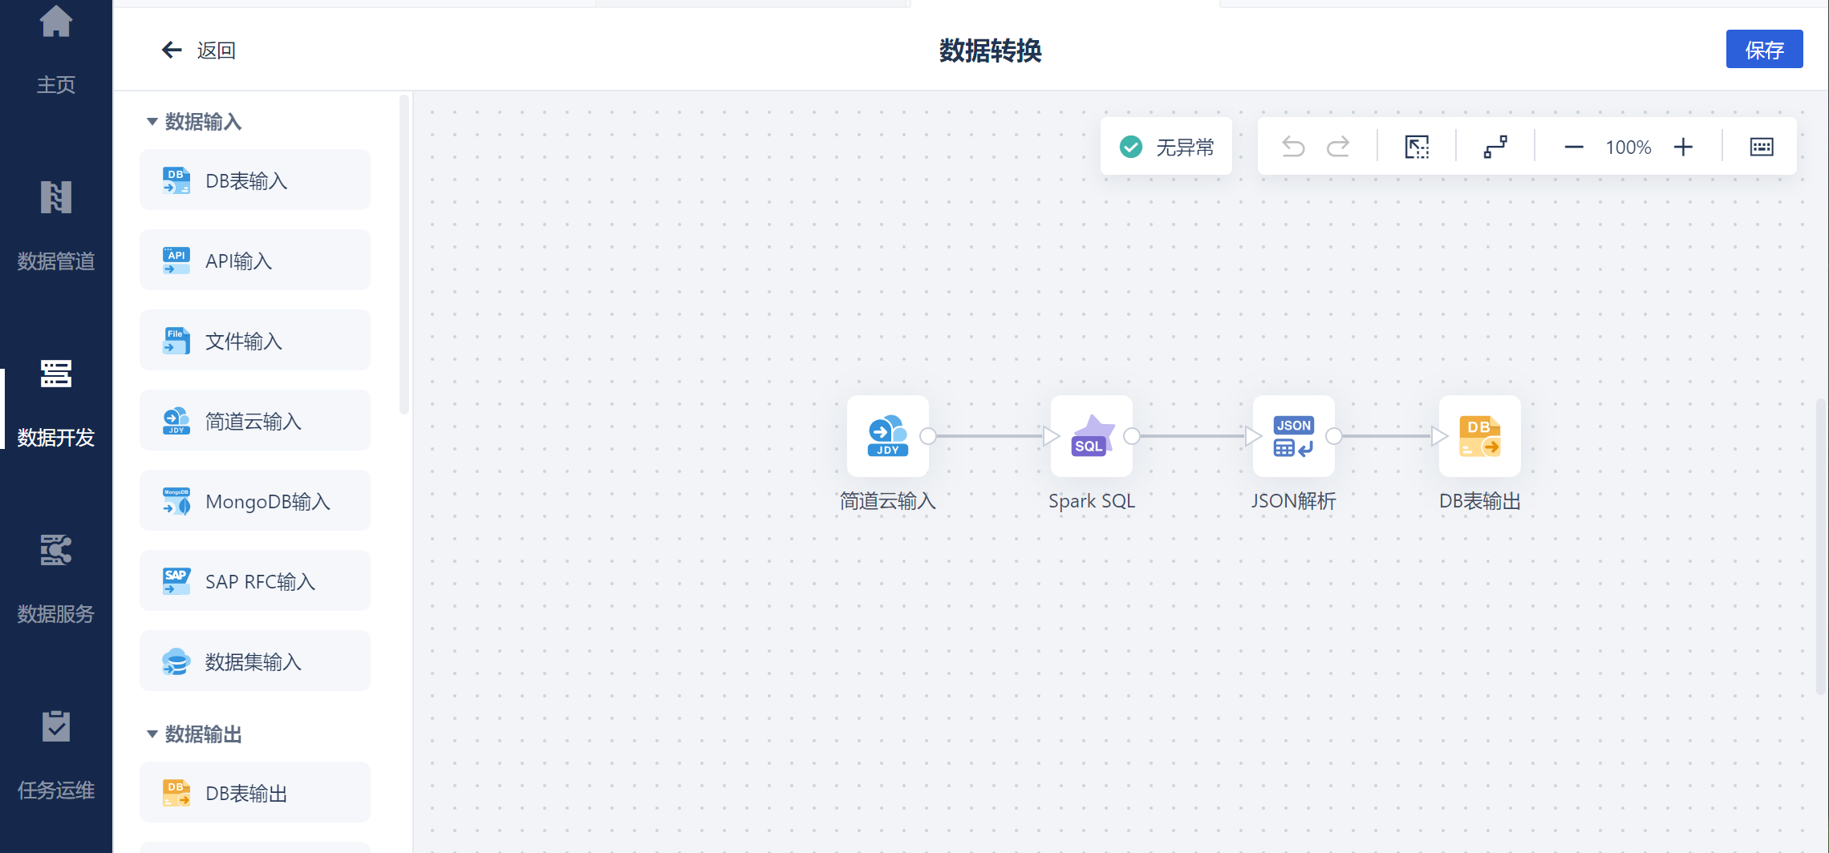This screenshot has width=1829, height=853.
Task: Click the 数据集输入 palette label
Action: pos(253,662)
